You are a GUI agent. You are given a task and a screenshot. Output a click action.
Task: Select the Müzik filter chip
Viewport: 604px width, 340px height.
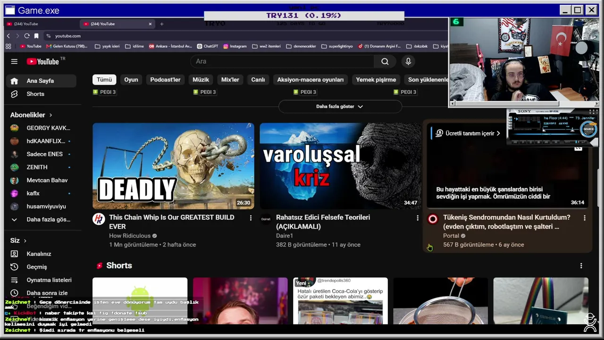201,80
